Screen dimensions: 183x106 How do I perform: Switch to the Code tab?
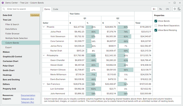tap(56, 9)
